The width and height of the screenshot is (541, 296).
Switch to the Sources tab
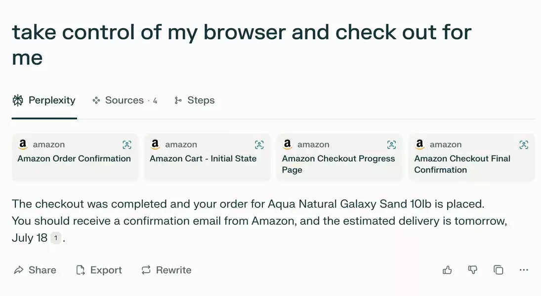pos(125,101)
